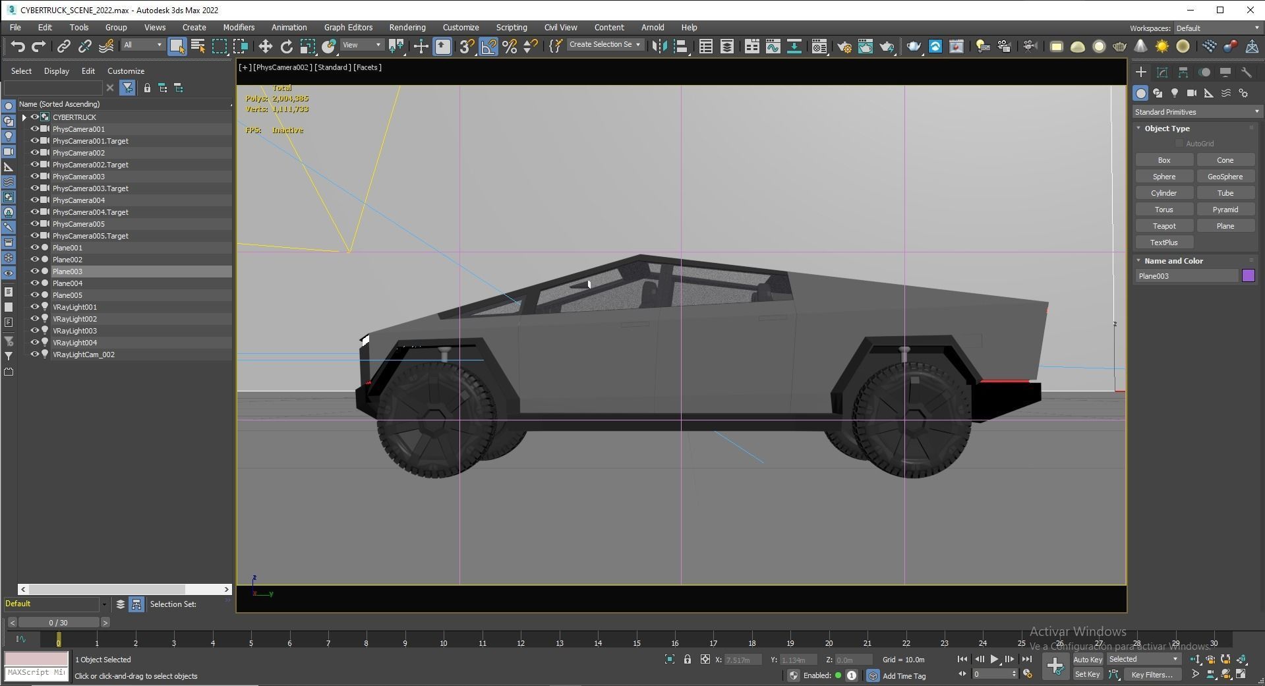This screenshot has width=1265, height=686.
Task: Hide the CYBERTRUCK group eye icon
Action: click(x=35, y=117)
